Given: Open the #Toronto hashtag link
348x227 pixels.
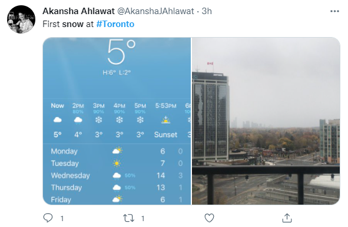Looking at the screenshot, I should [x=115, y=24].
